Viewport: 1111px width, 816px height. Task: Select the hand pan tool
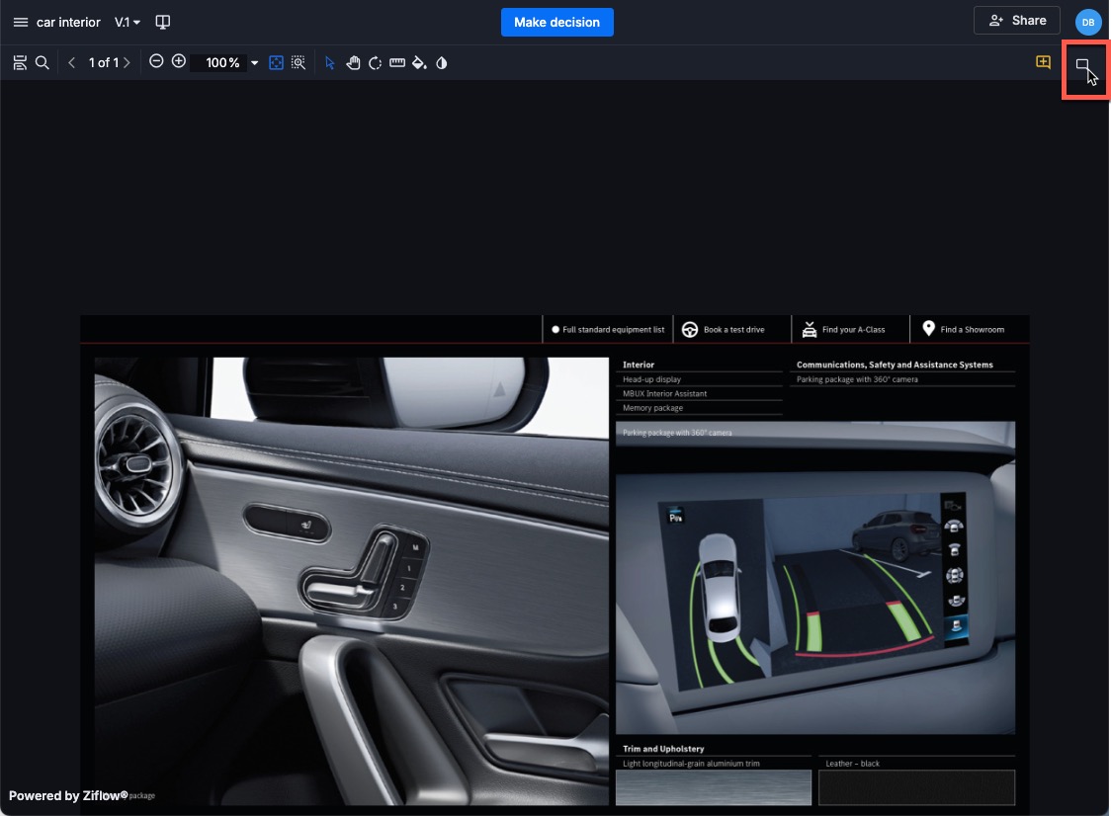click(353, 62)
